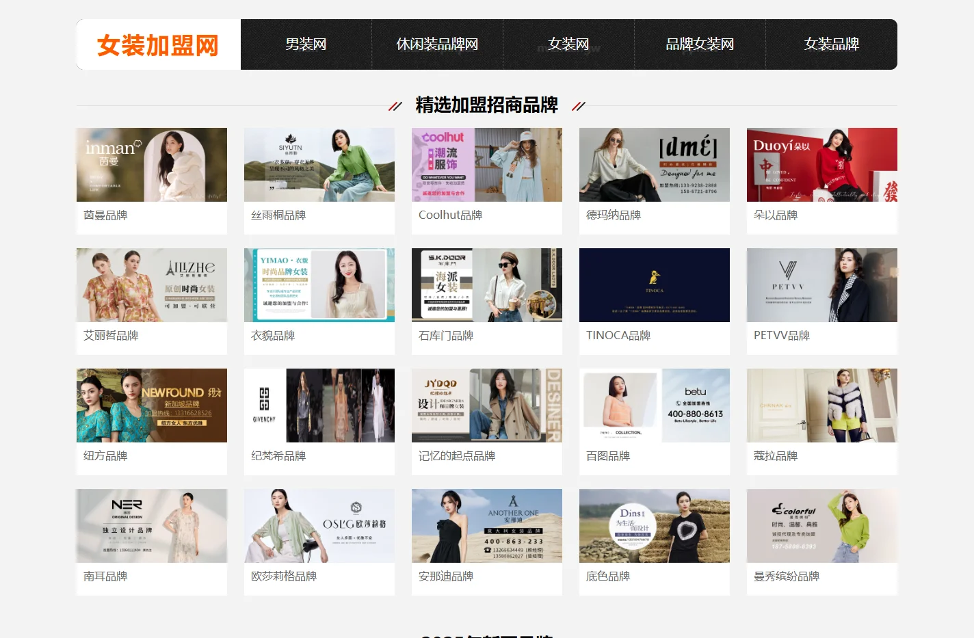Click the 茵曼品牌 text link
This screenshot has width=974, height=638.
pos(105,215)
